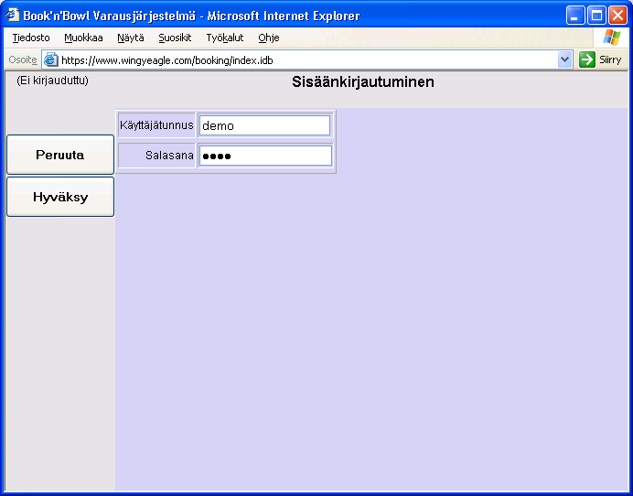Expand the address bar history dropdown

[x=564, y=59]
